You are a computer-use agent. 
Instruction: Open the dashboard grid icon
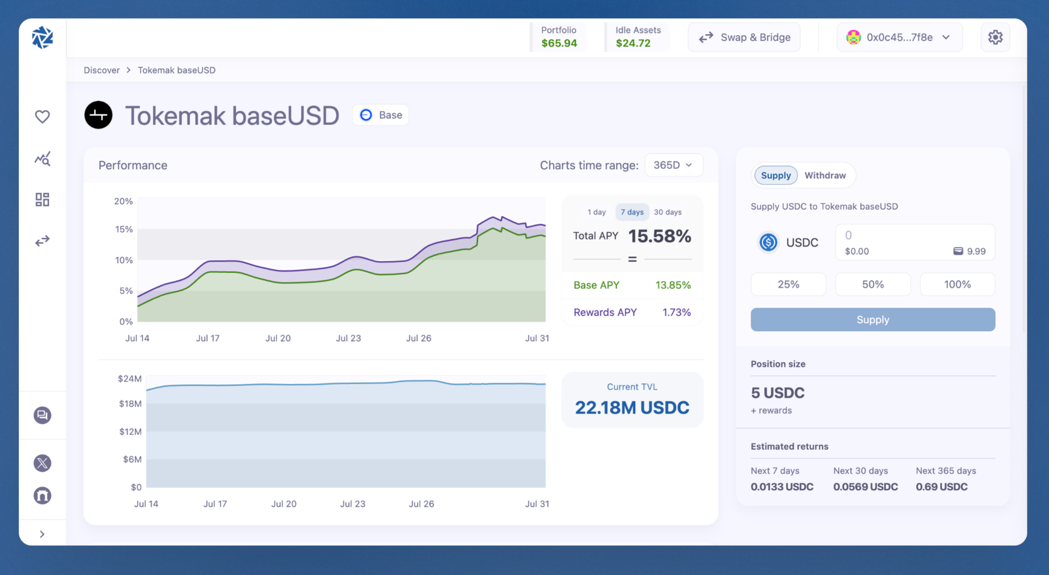coord(42,199)
